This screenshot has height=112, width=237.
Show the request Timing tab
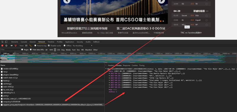(142, 65)
